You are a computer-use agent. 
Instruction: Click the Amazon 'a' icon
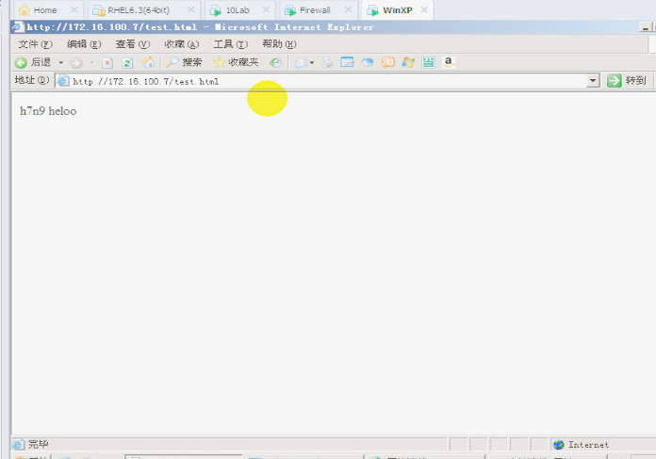click(x=449, y=62)
